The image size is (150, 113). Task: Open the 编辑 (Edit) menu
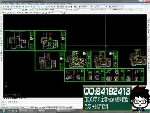pos(12,4)
